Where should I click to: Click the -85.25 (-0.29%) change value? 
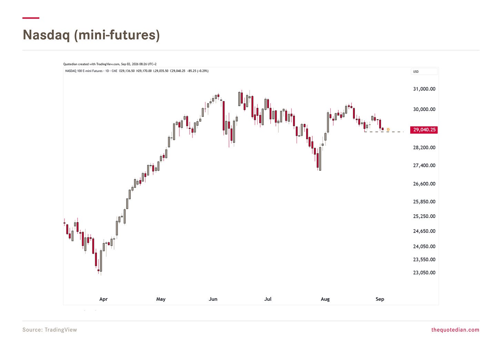click(198, 71)
